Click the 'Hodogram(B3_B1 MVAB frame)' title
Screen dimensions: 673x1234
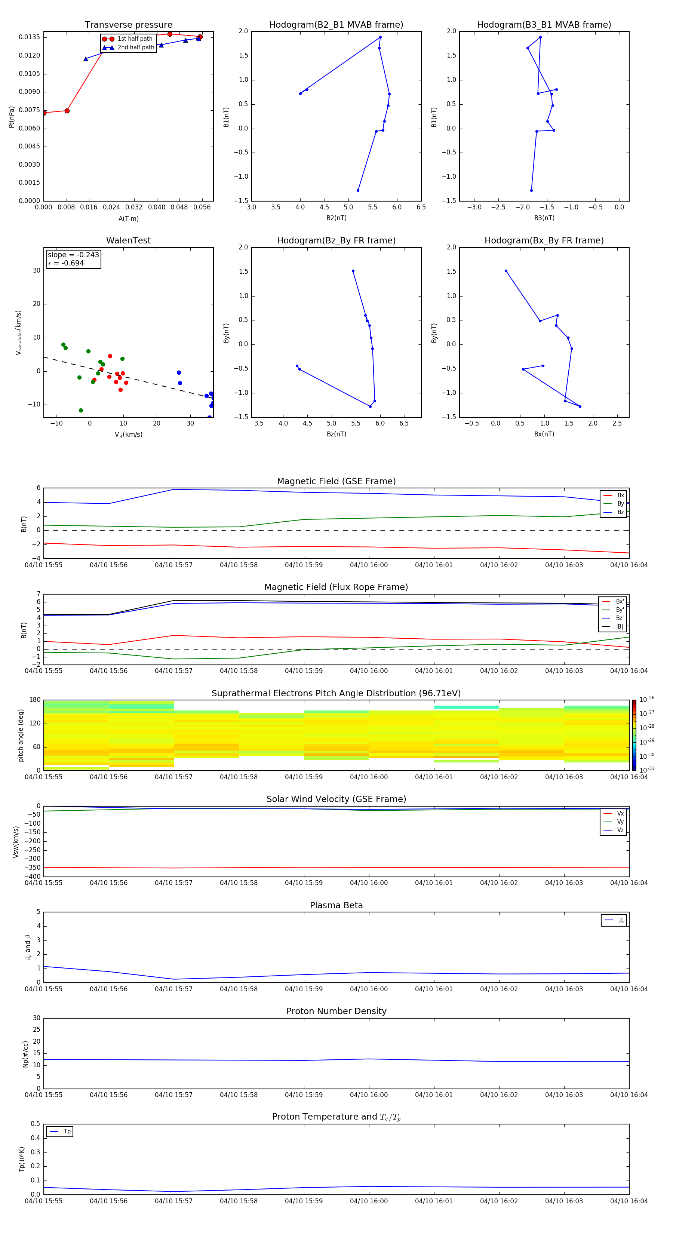coord(544,24)
